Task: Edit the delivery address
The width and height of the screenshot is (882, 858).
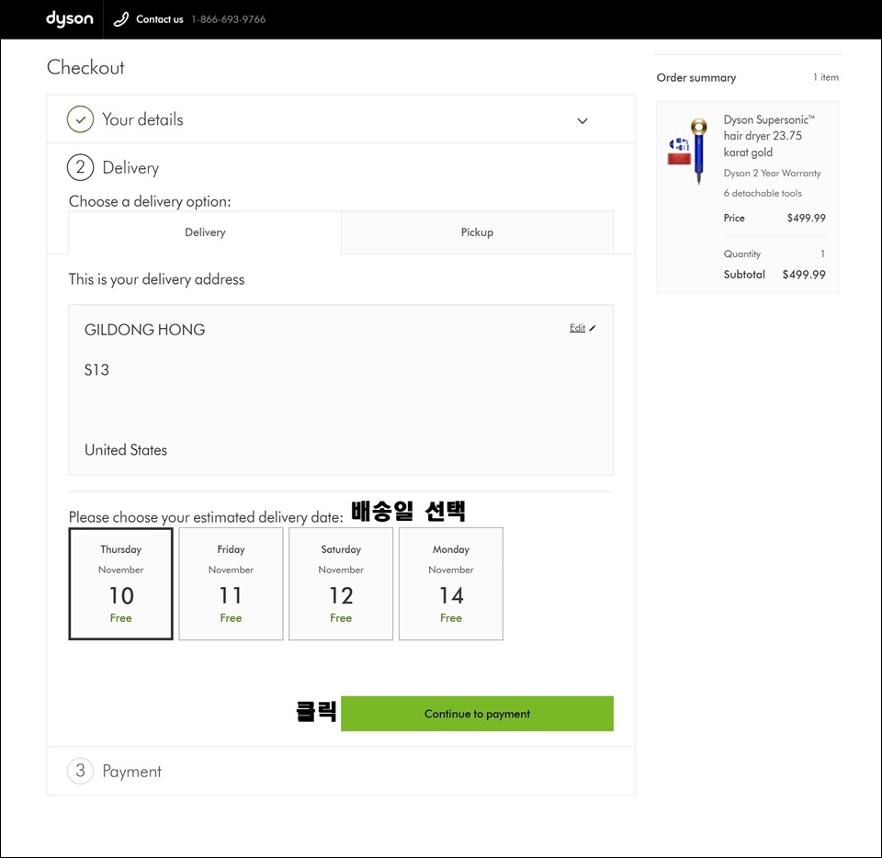Action: point(577,328)
